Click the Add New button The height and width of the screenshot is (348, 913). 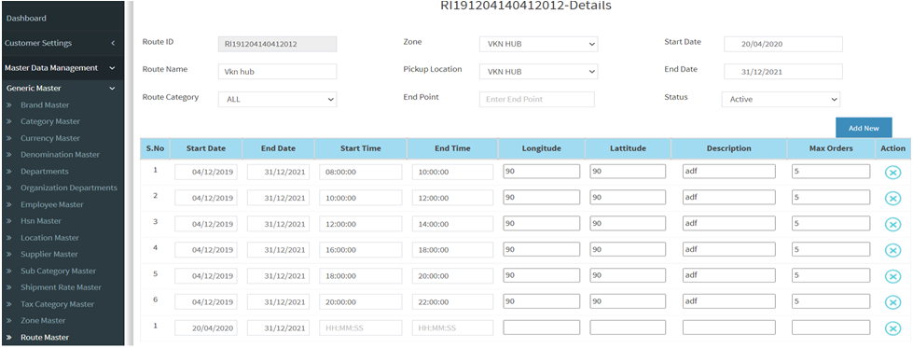pyautogui.click(x=864, y=128)
